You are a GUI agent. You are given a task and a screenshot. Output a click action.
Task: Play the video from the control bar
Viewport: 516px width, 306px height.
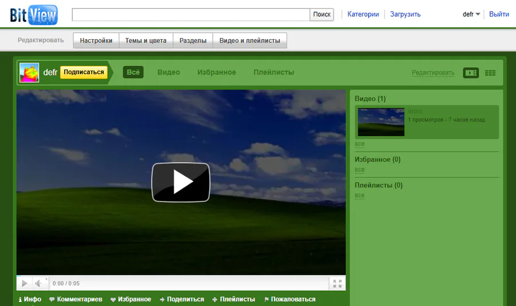25,283
